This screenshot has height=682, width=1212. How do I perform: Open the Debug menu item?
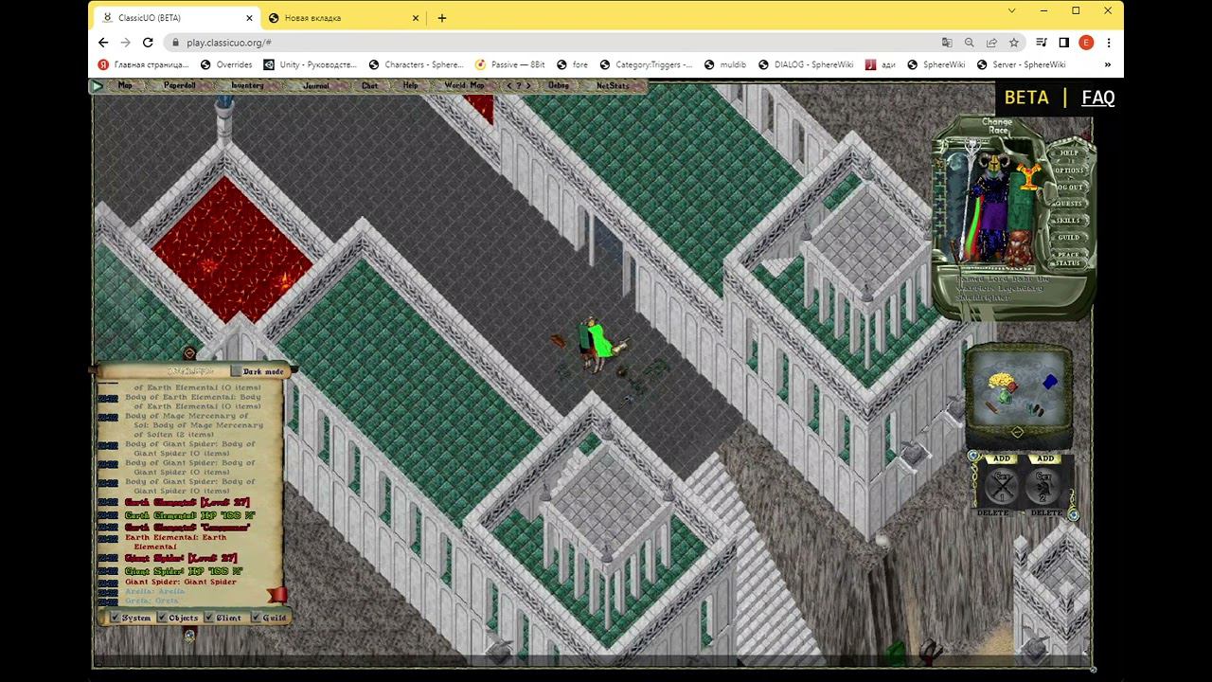coord(559,86)
